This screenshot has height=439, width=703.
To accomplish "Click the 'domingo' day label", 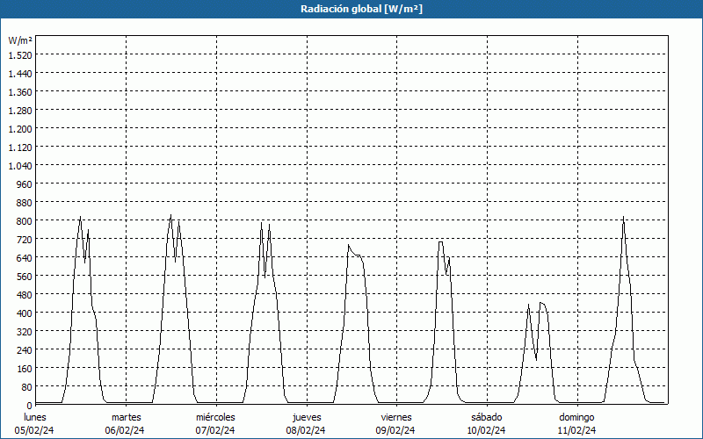I will (576, 418).
